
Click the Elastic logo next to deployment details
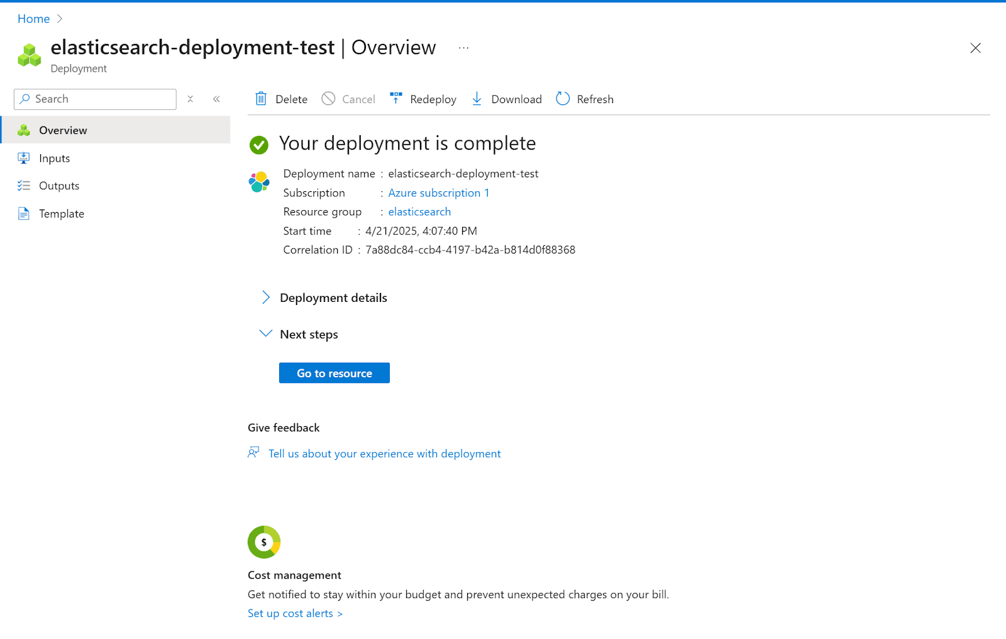coord(259,182)
